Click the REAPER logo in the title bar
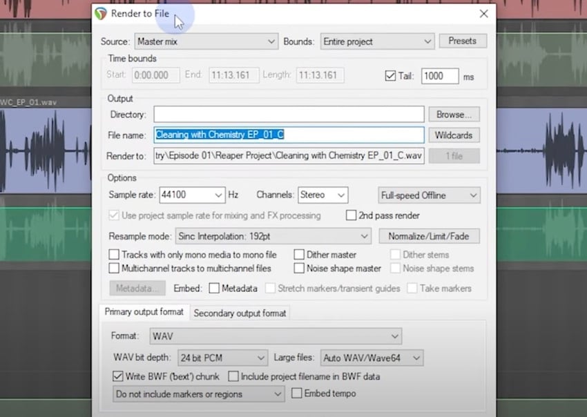The image size is (587, 417). (101, 14)
